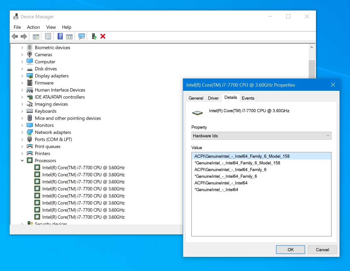
Task: Expand the Cameras node
Action: coord(22,55)
